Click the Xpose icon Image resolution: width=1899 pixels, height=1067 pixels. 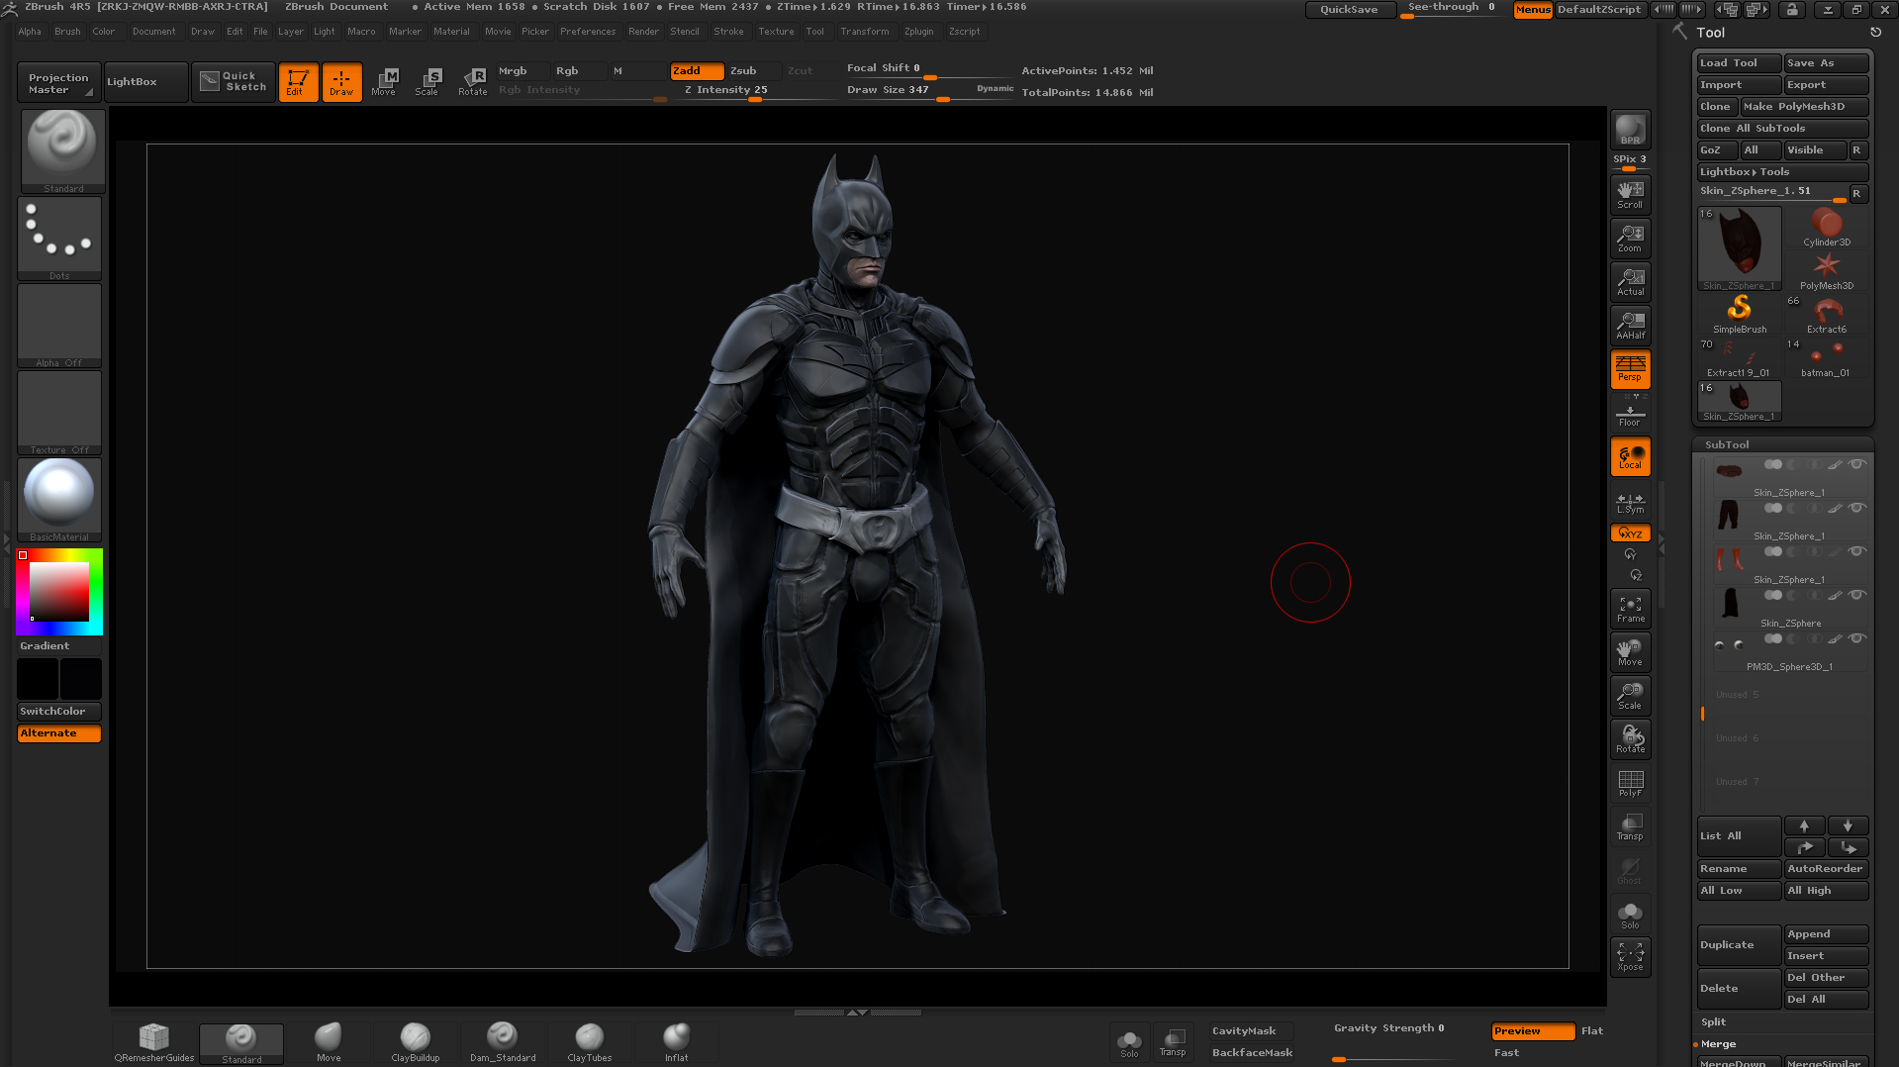(1630, 956)
